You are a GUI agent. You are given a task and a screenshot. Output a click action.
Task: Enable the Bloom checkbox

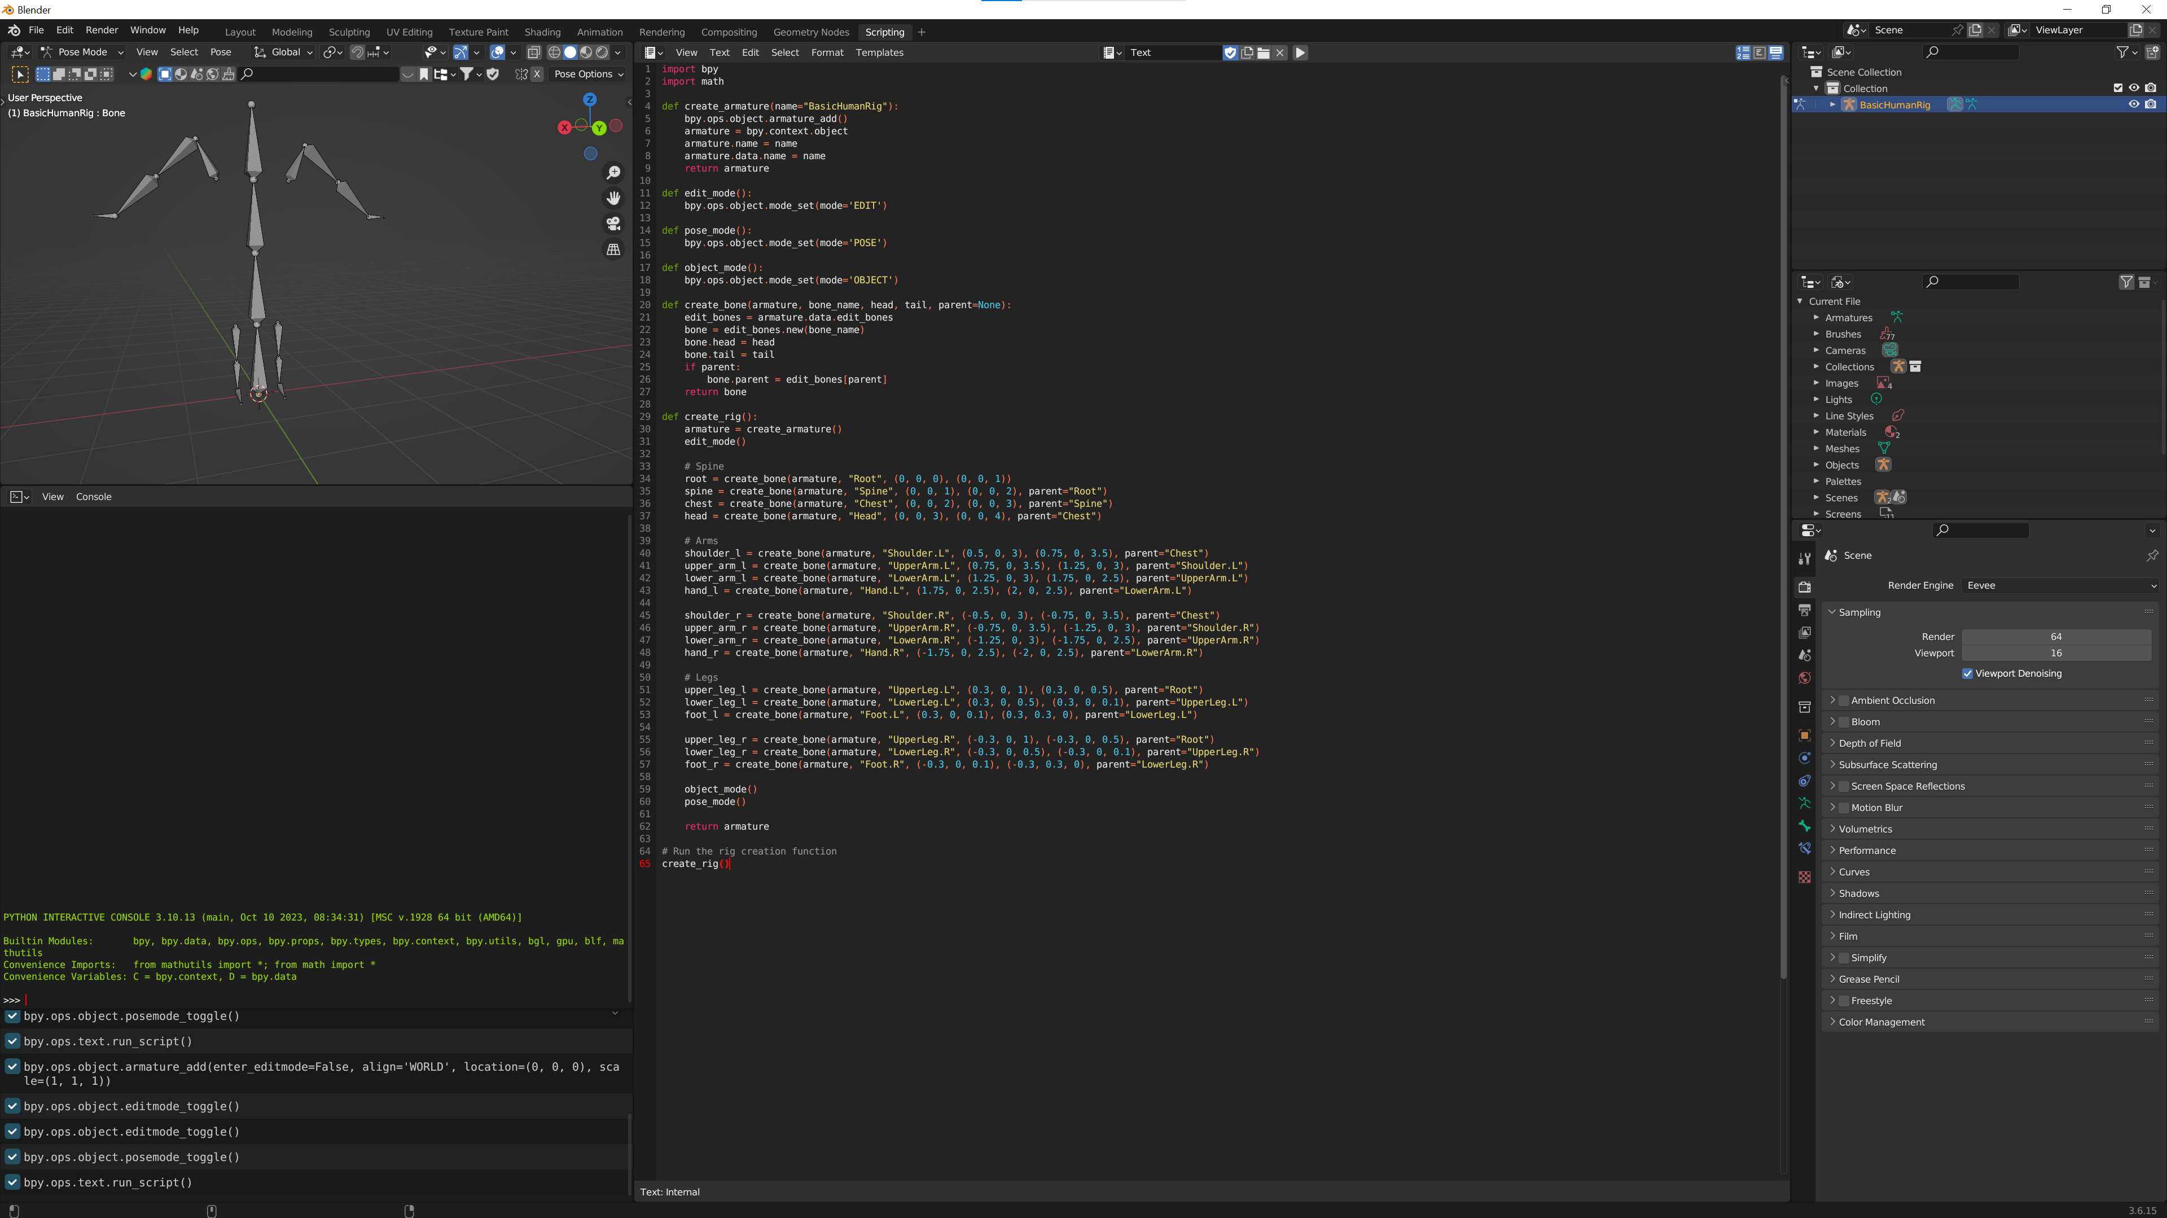tap(1844, 722)
